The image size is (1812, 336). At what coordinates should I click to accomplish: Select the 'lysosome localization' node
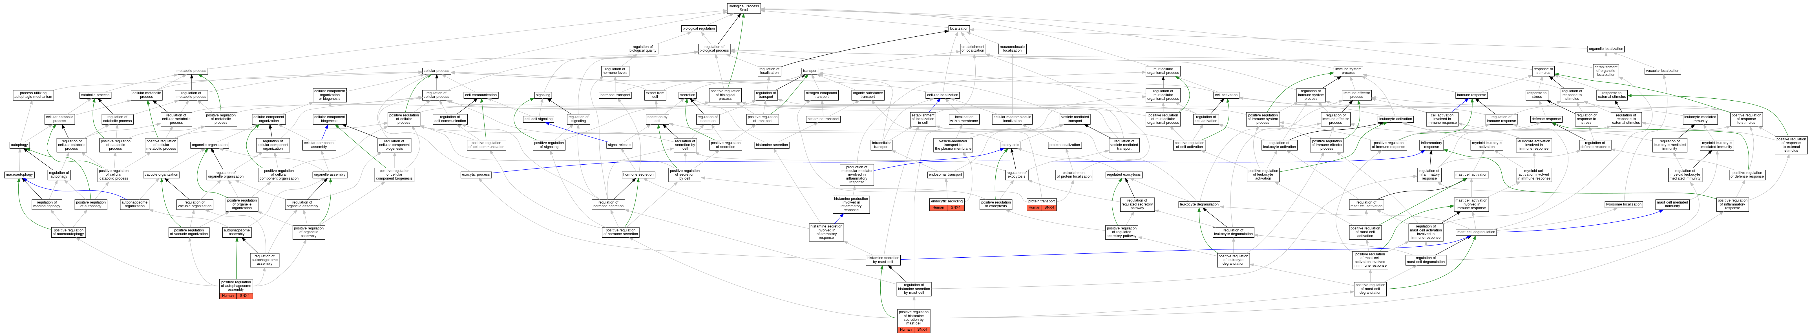pyautogui.click(x=1623, y=205)
